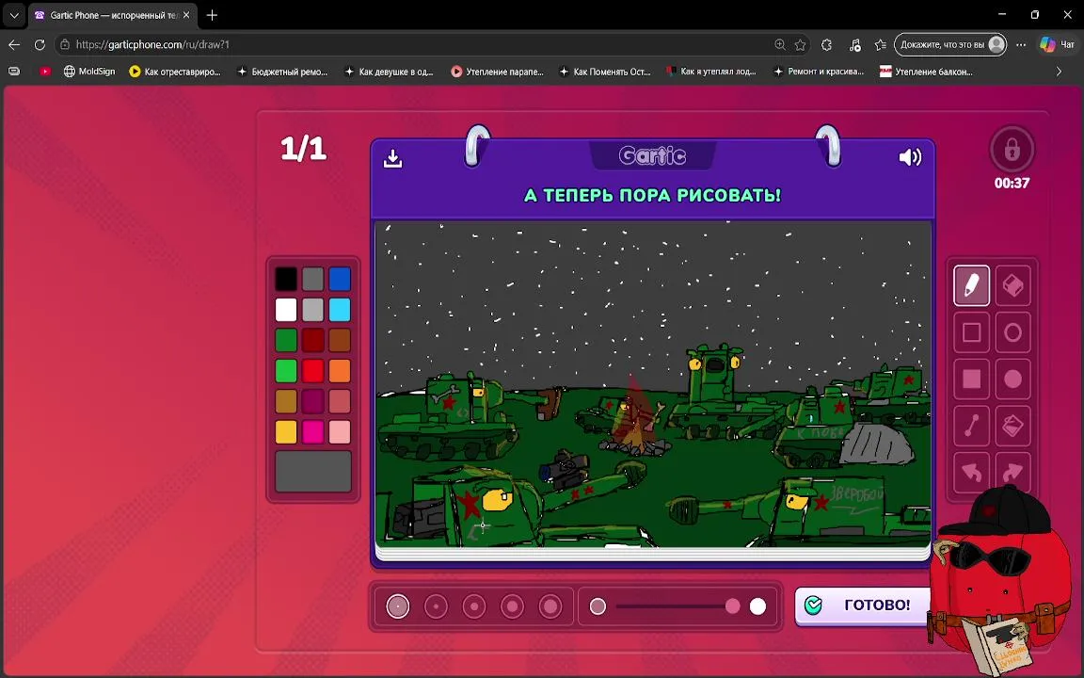Close the Gartic Phone tab
This screenshot has width=1084, height=678.
[x=186, y=14]
